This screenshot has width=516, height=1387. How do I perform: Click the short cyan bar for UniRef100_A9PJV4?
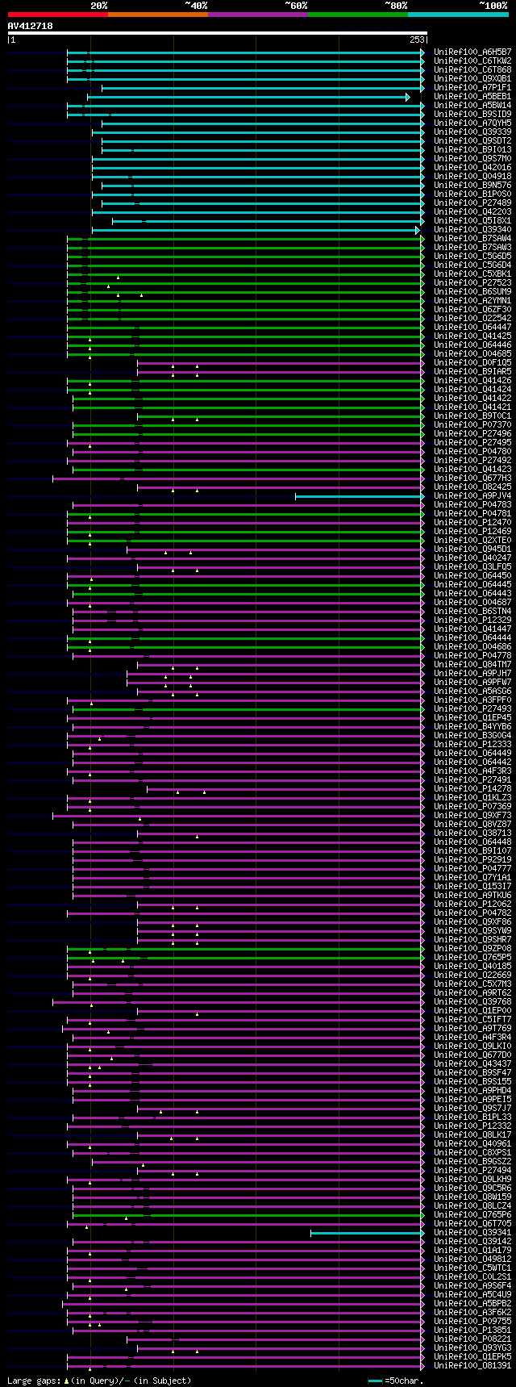[359, 495]
